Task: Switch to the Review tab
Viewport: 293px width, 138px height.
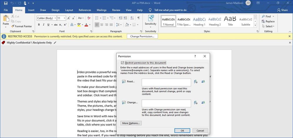Action: point(116,10)
